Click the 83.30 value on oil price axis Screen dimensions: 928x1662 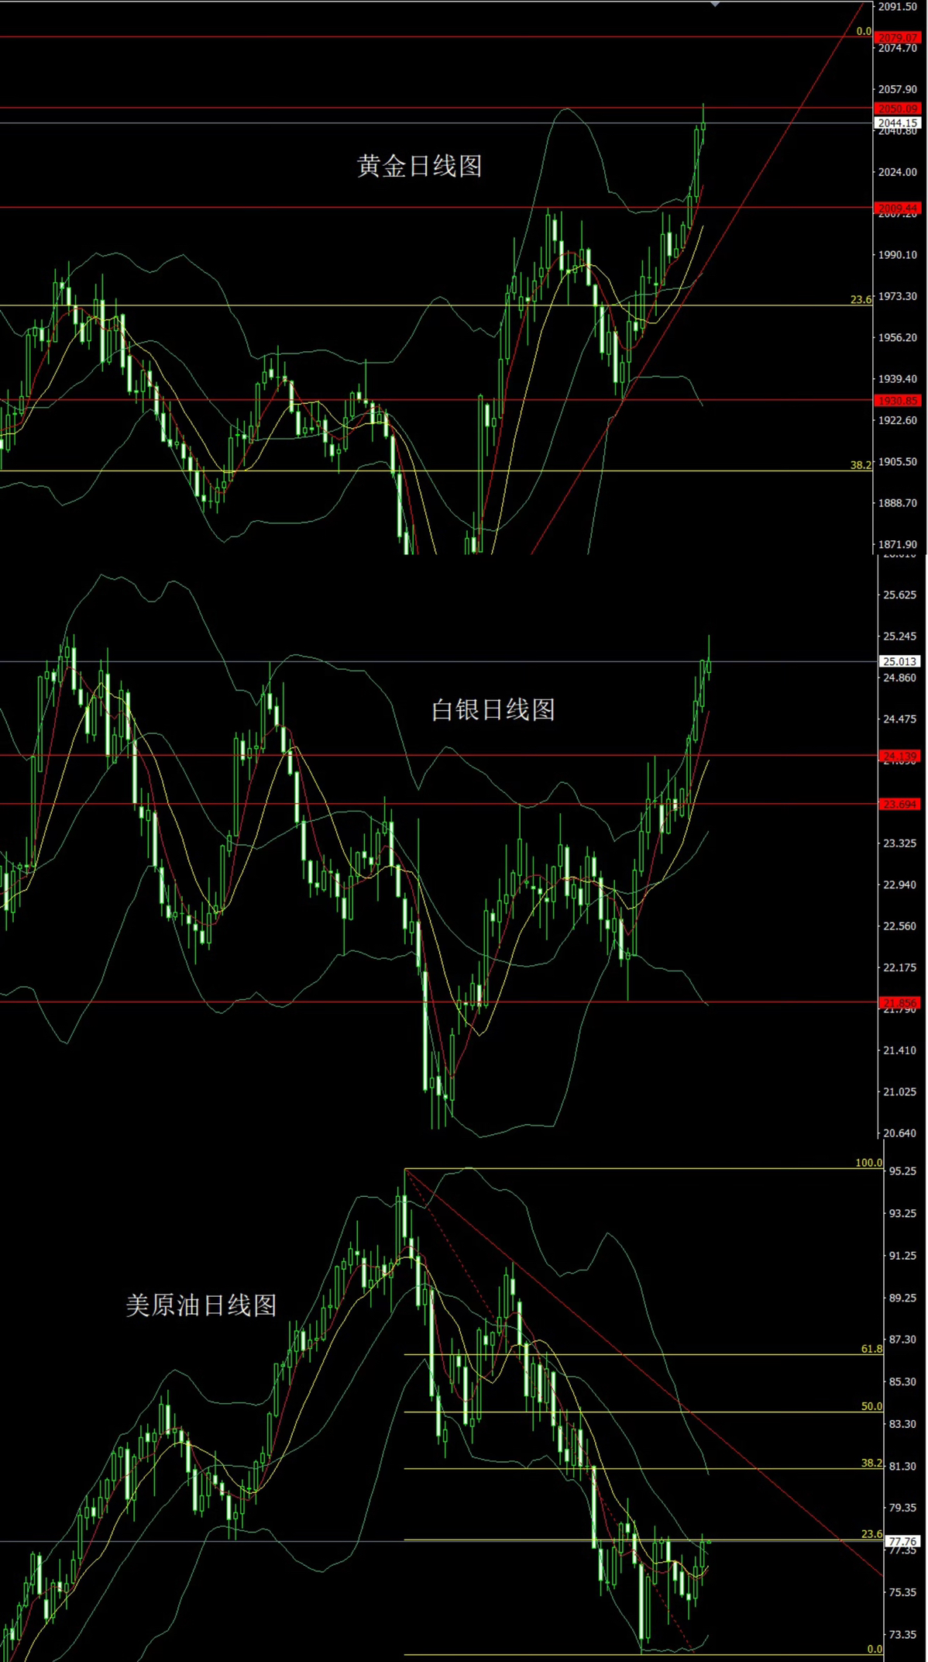tap(903, 1424)
